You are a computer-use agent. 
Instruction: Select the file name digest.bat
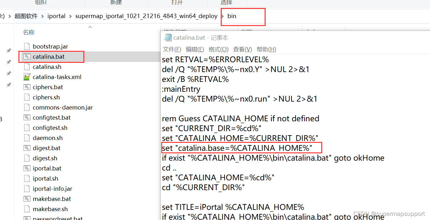tap(46, 148)
